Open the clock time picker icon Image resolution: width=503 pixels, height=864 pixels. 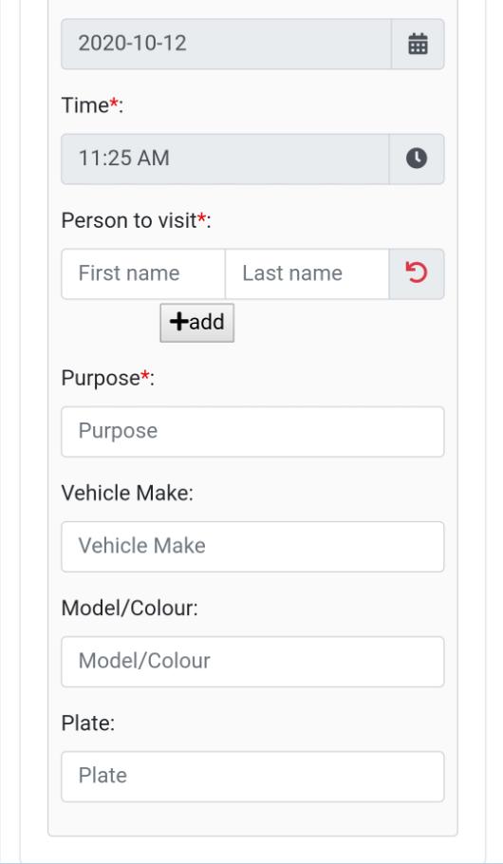click(417, 159)
